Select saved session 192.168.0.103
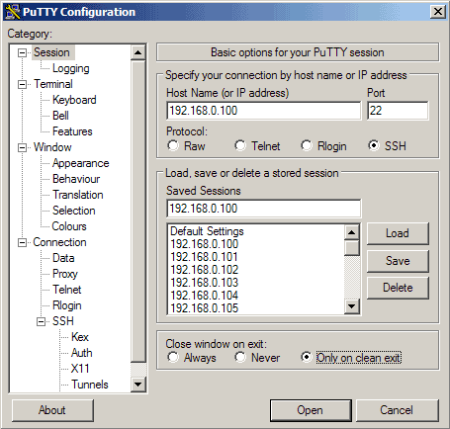The image size is (450, 429). [256, 283]
